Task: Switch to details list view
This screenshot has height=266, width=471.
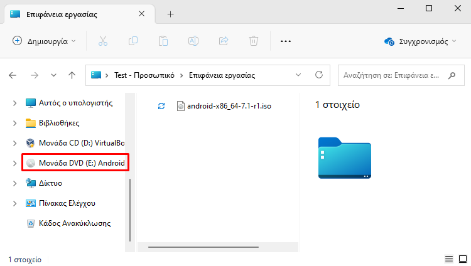Action: (x=449, y=259)
